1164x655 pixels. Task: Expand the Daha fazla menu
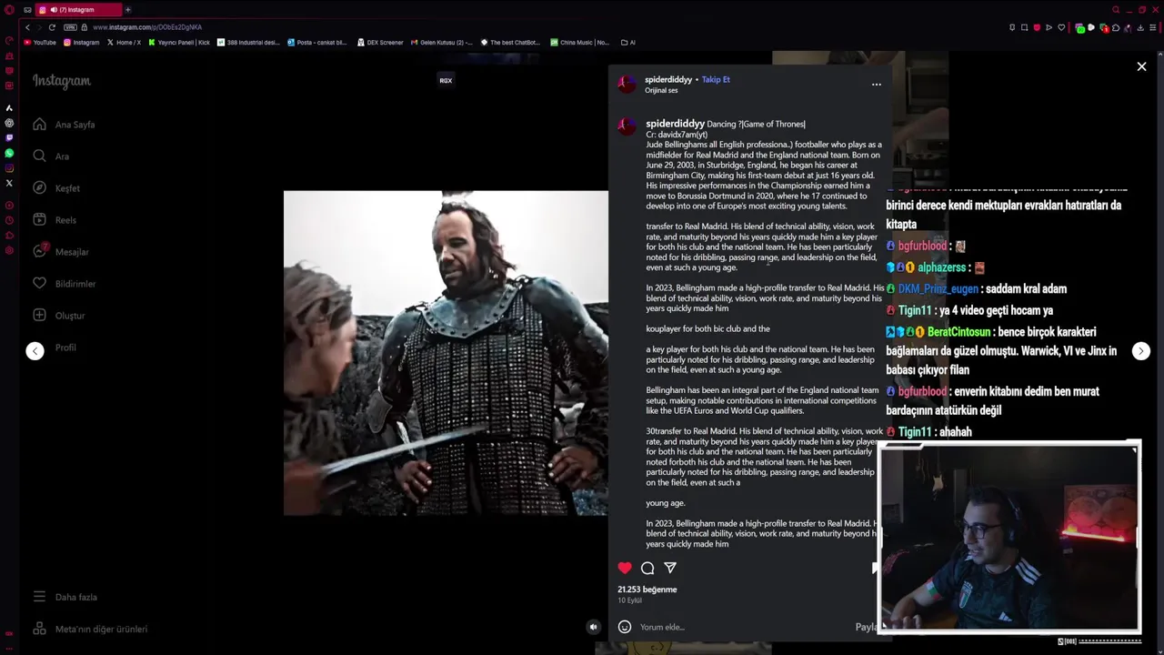click(65, 597)
